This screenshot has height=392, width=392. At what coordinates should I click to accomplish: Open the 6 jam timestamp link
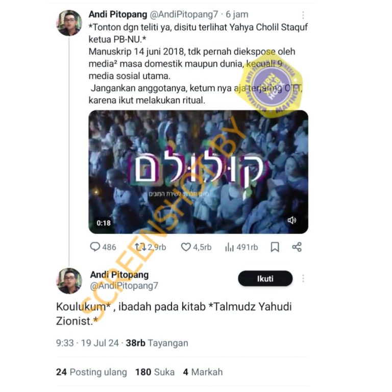click(x=237, y=14)
